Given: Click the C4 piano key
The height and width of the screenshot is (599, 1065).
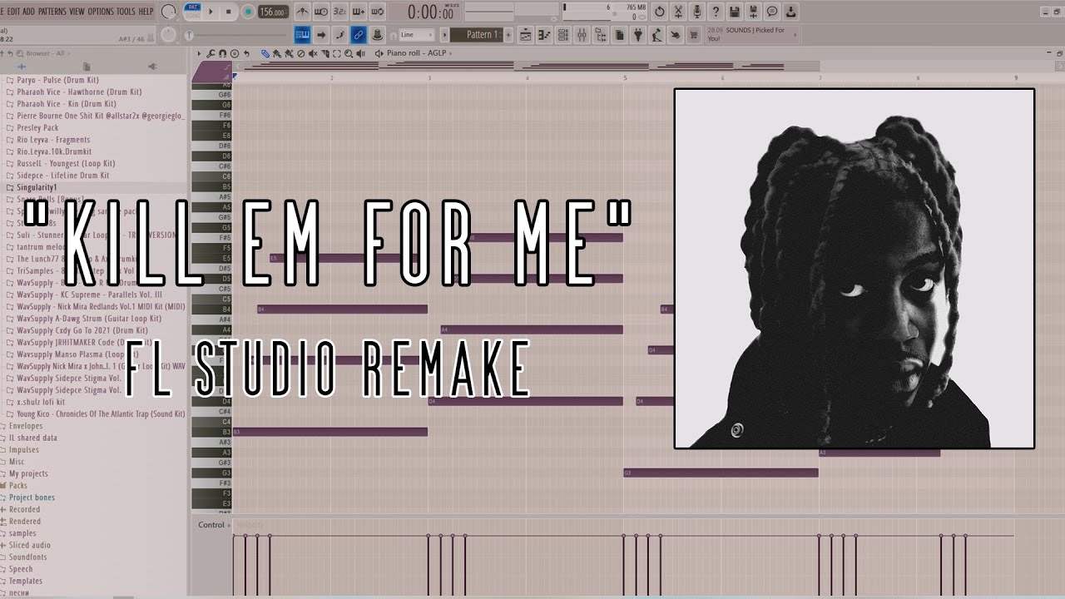Looking at the screenshot, I should tap(212, 422).
